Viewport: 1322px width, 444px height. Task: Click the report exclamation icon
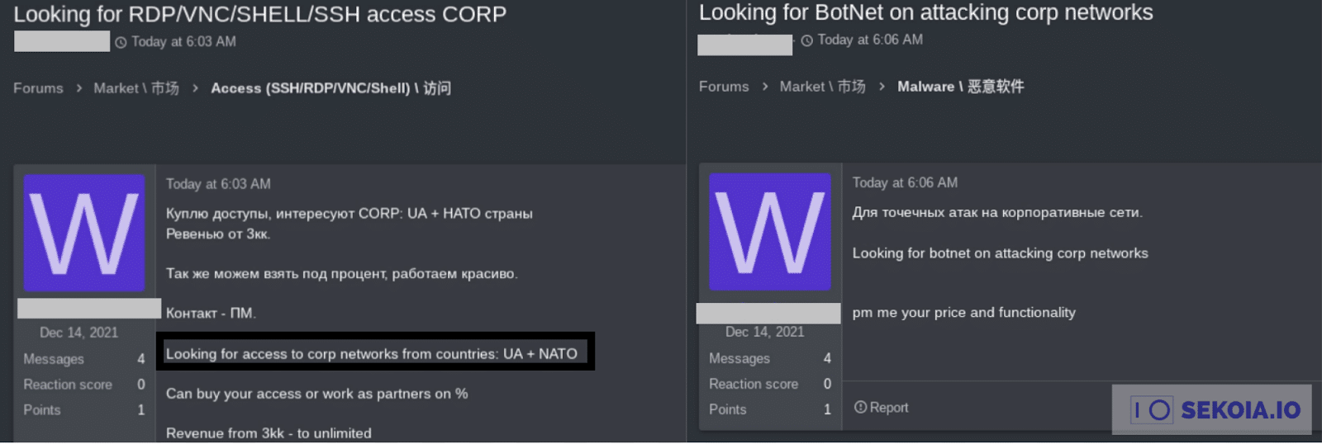(860, 408)
